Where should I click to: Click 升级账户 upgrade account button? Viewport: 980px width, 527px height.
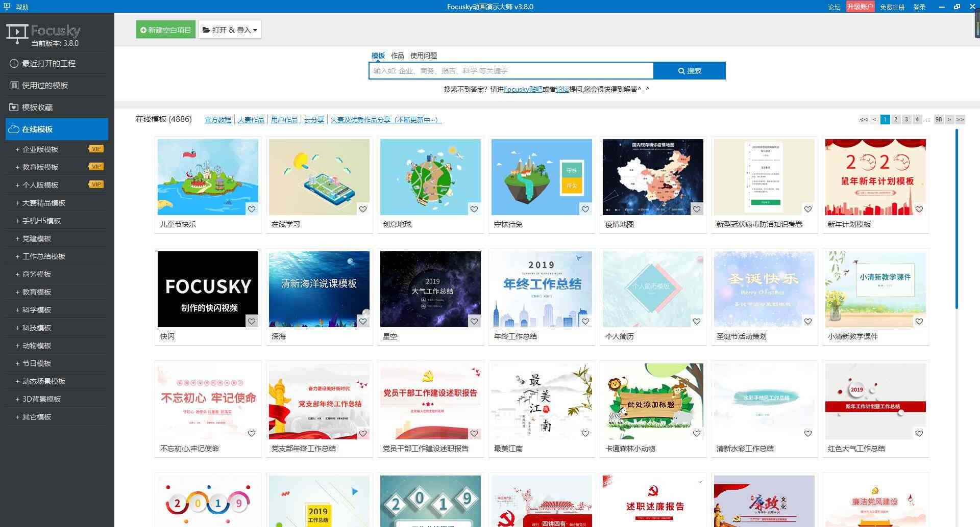click(x=860, y=7)
